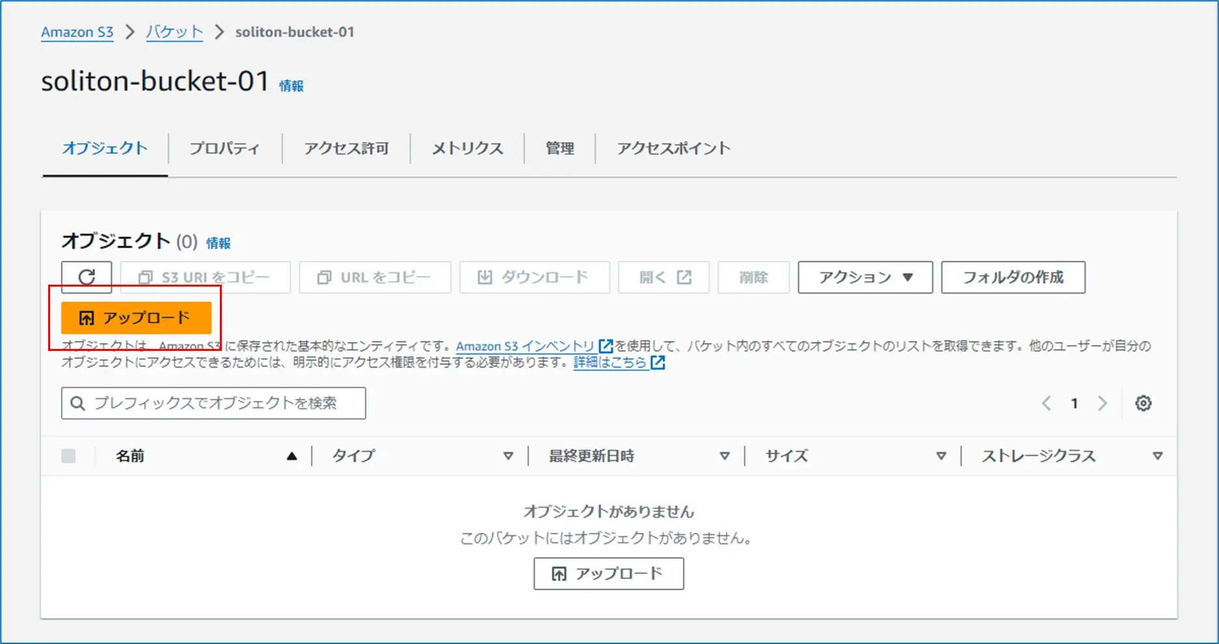The image size is (1219, 644).
Task: Sort by 最終更新日時 column arrow
Action: [724, 456]
